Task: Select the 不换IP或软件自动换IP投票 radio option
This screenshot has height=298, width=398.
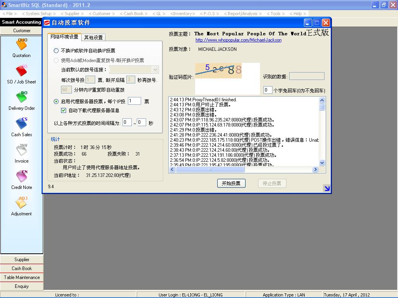Action: coord(56,51)
